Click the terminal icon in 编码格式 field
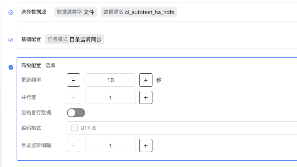 (74, 128)
